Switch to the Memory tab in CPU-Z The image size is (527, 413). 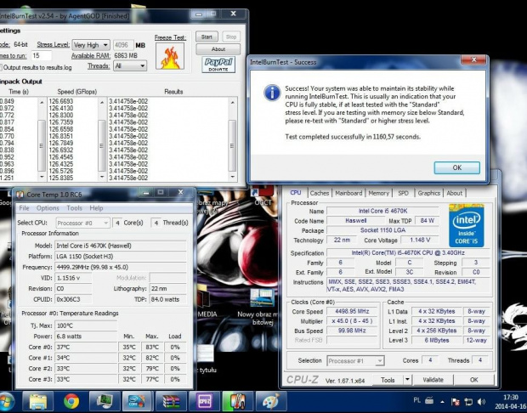(x=378, y=193)
